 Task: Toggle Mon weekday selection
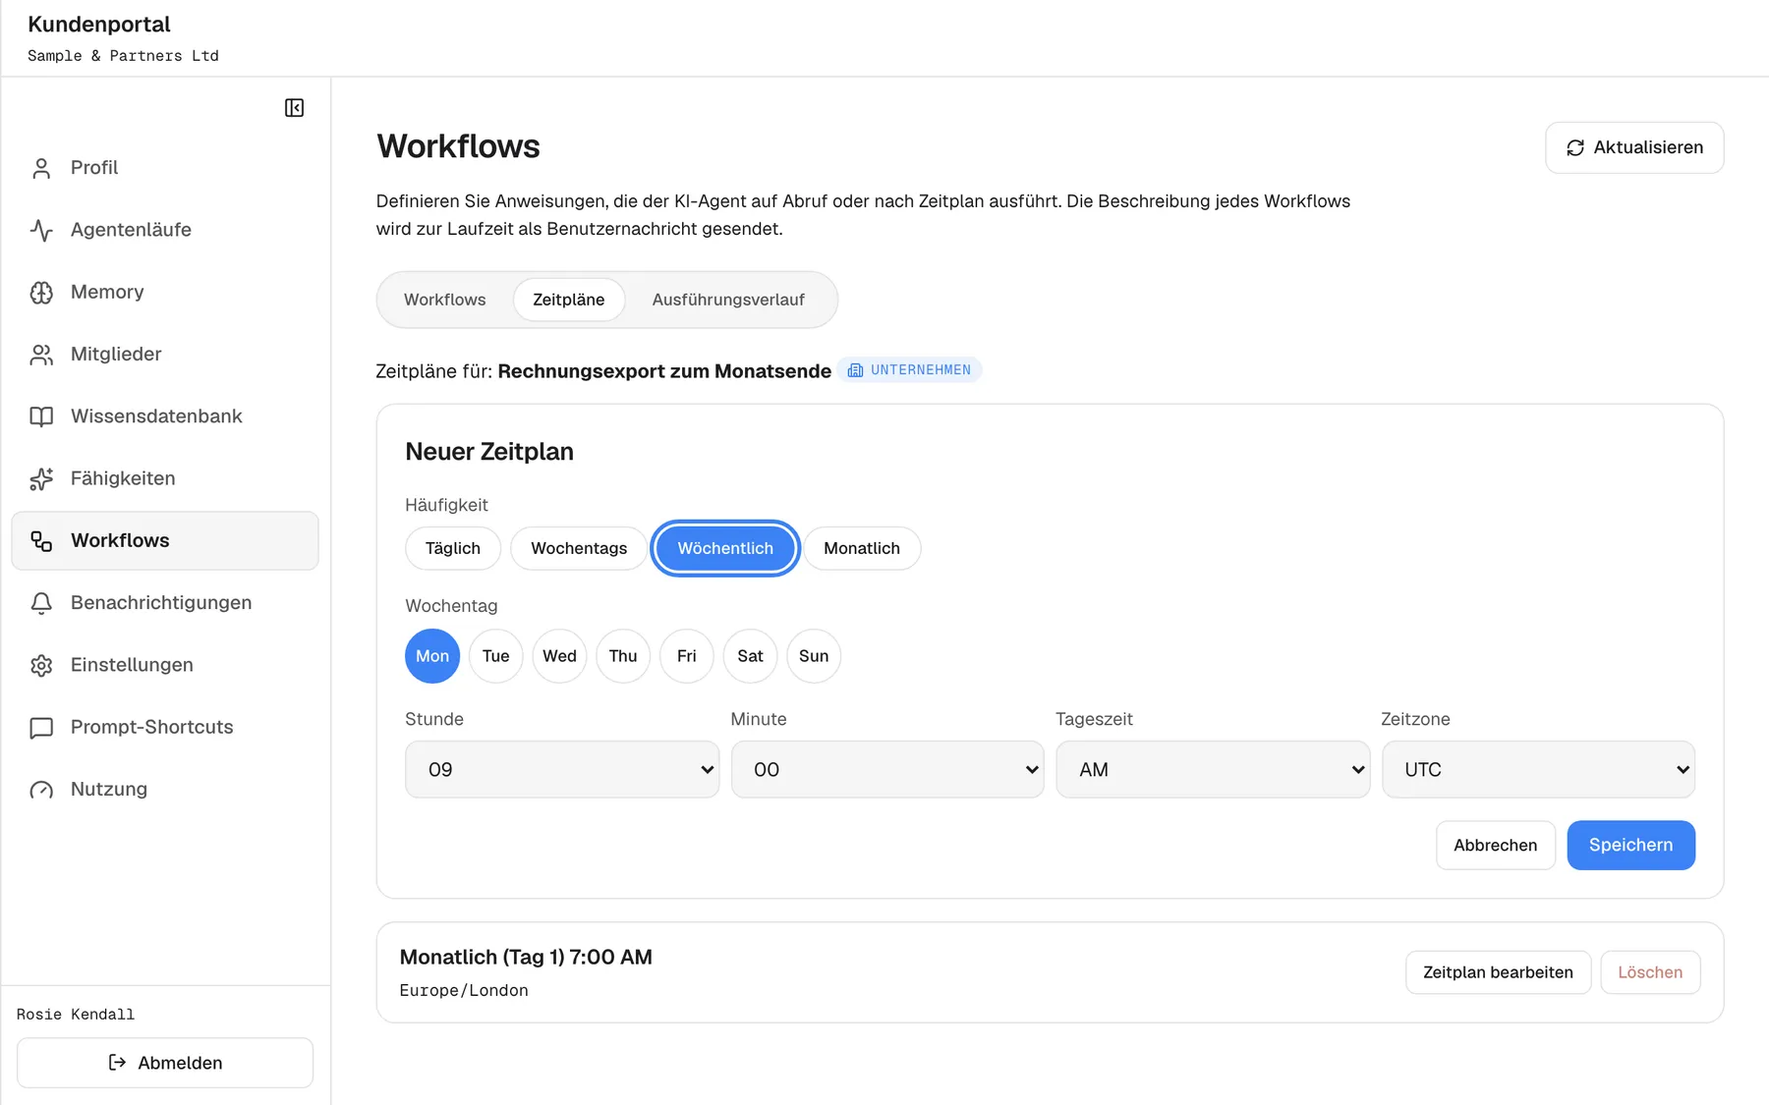(x=432, y=656)
